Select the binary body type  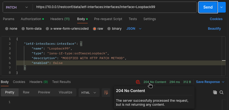115,29
